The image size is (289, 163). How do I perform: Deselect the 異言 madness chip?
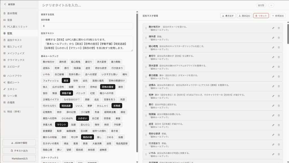pyautogui.click(x=66, y=80)
